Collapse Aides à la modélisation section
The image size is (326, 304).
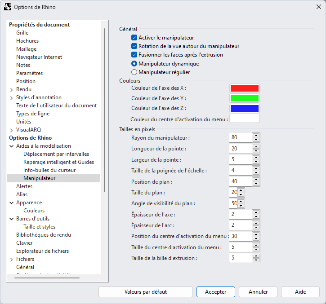(x=11, y=146)
